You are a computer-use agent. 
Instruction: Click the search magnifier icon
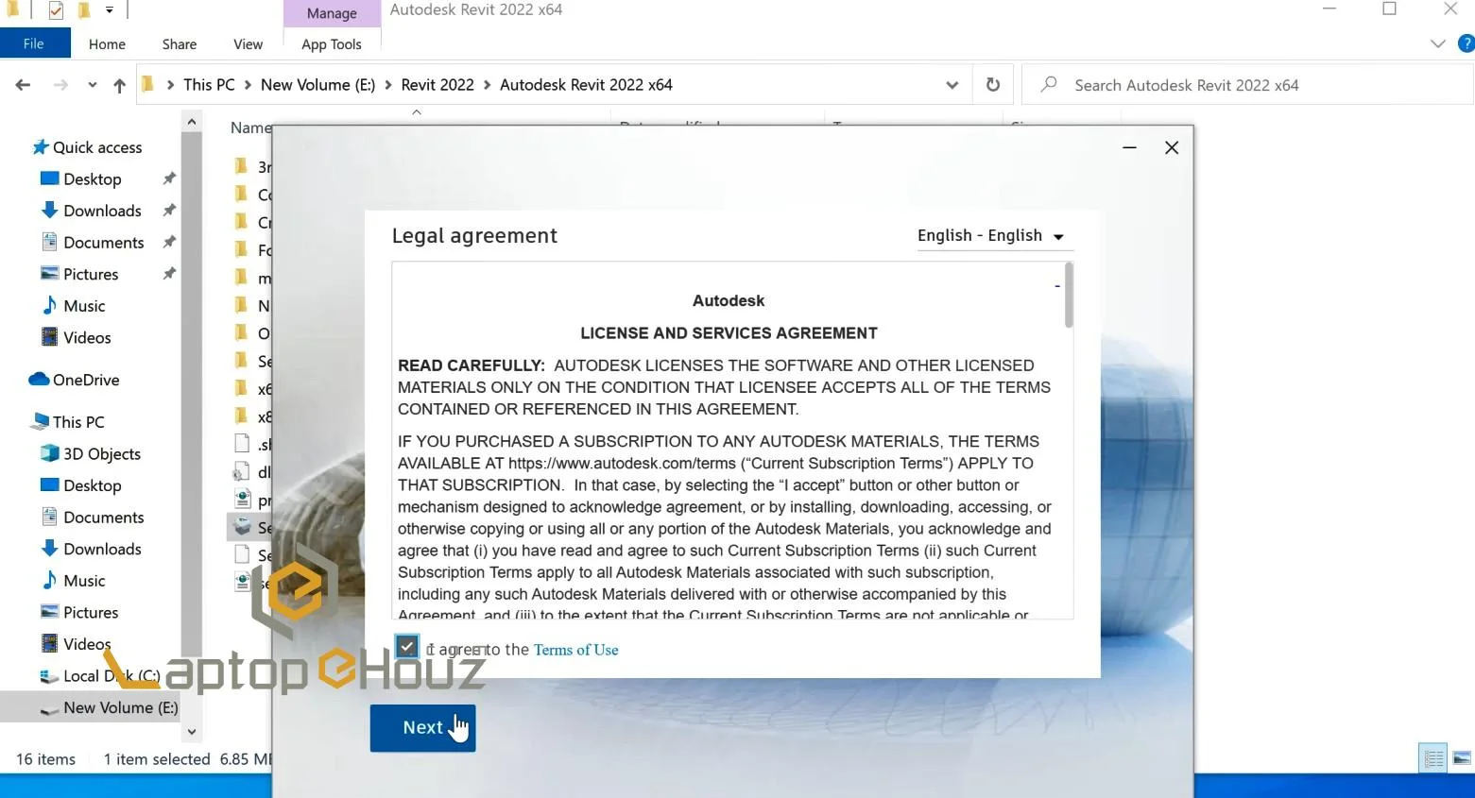[x=1049, y=85]
